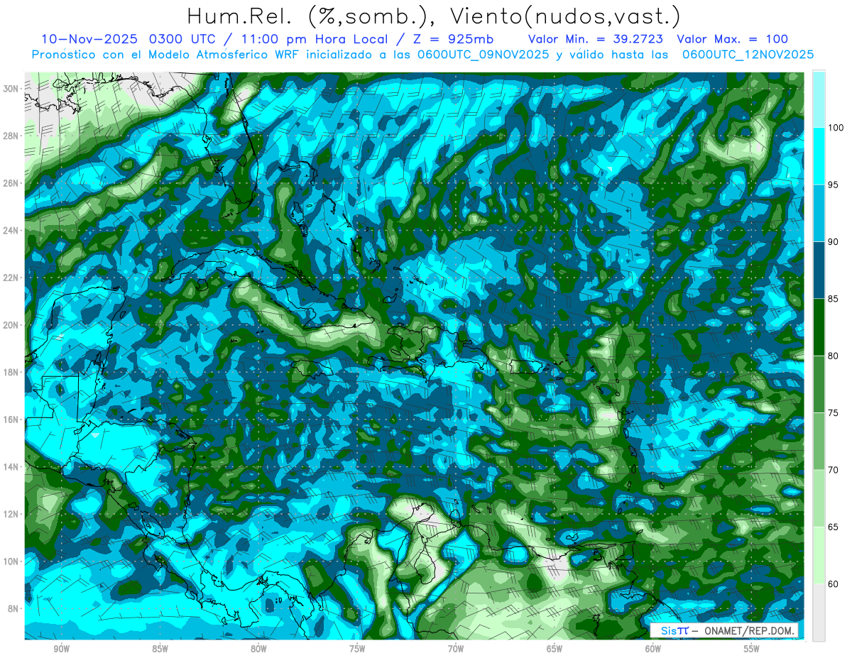Click the colorbar value label 70
The height and width of the screenshot is (658, 852).
point(834,470)
